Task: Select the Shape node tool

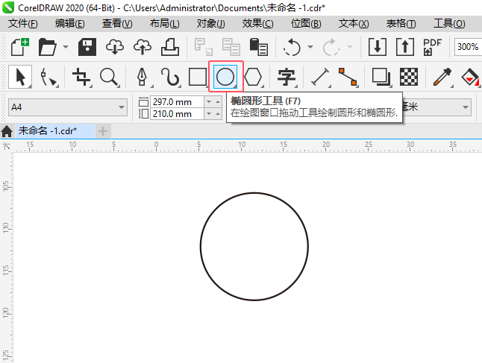Action: pos(48,77)
